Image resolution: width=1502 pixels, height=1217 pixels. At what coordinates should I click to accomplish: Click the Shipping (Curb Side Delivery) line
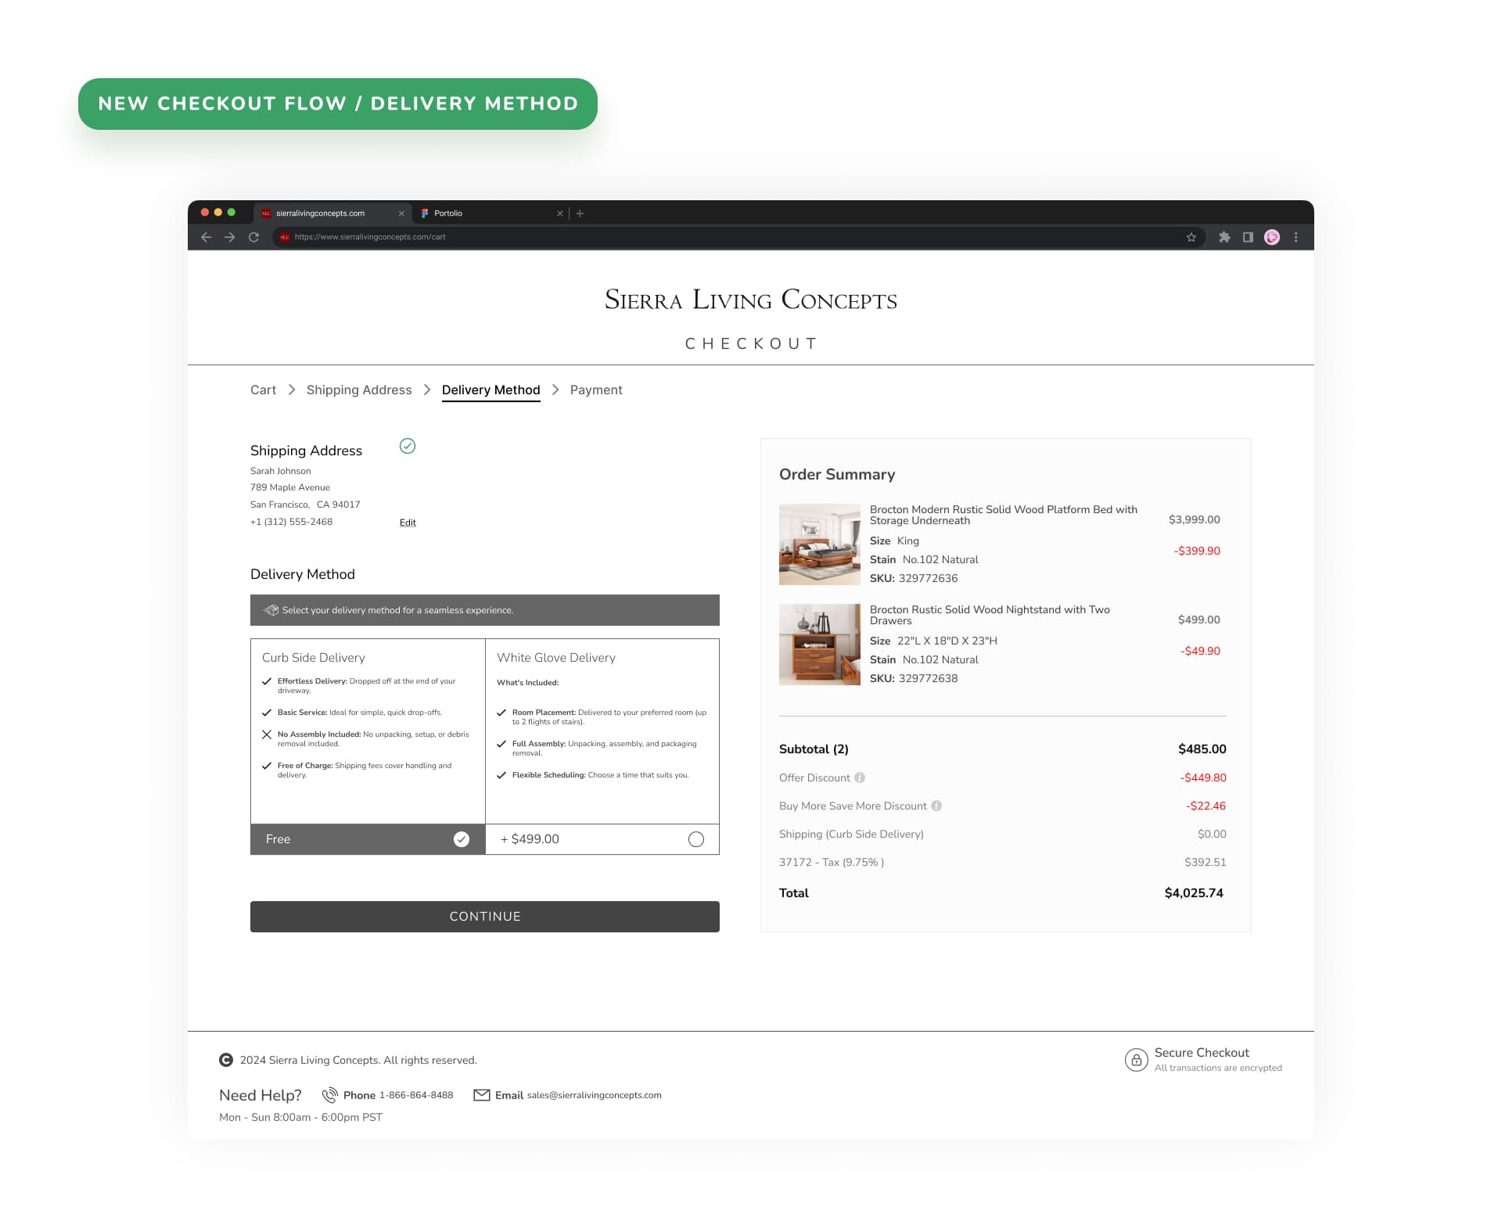point(1003,834)
